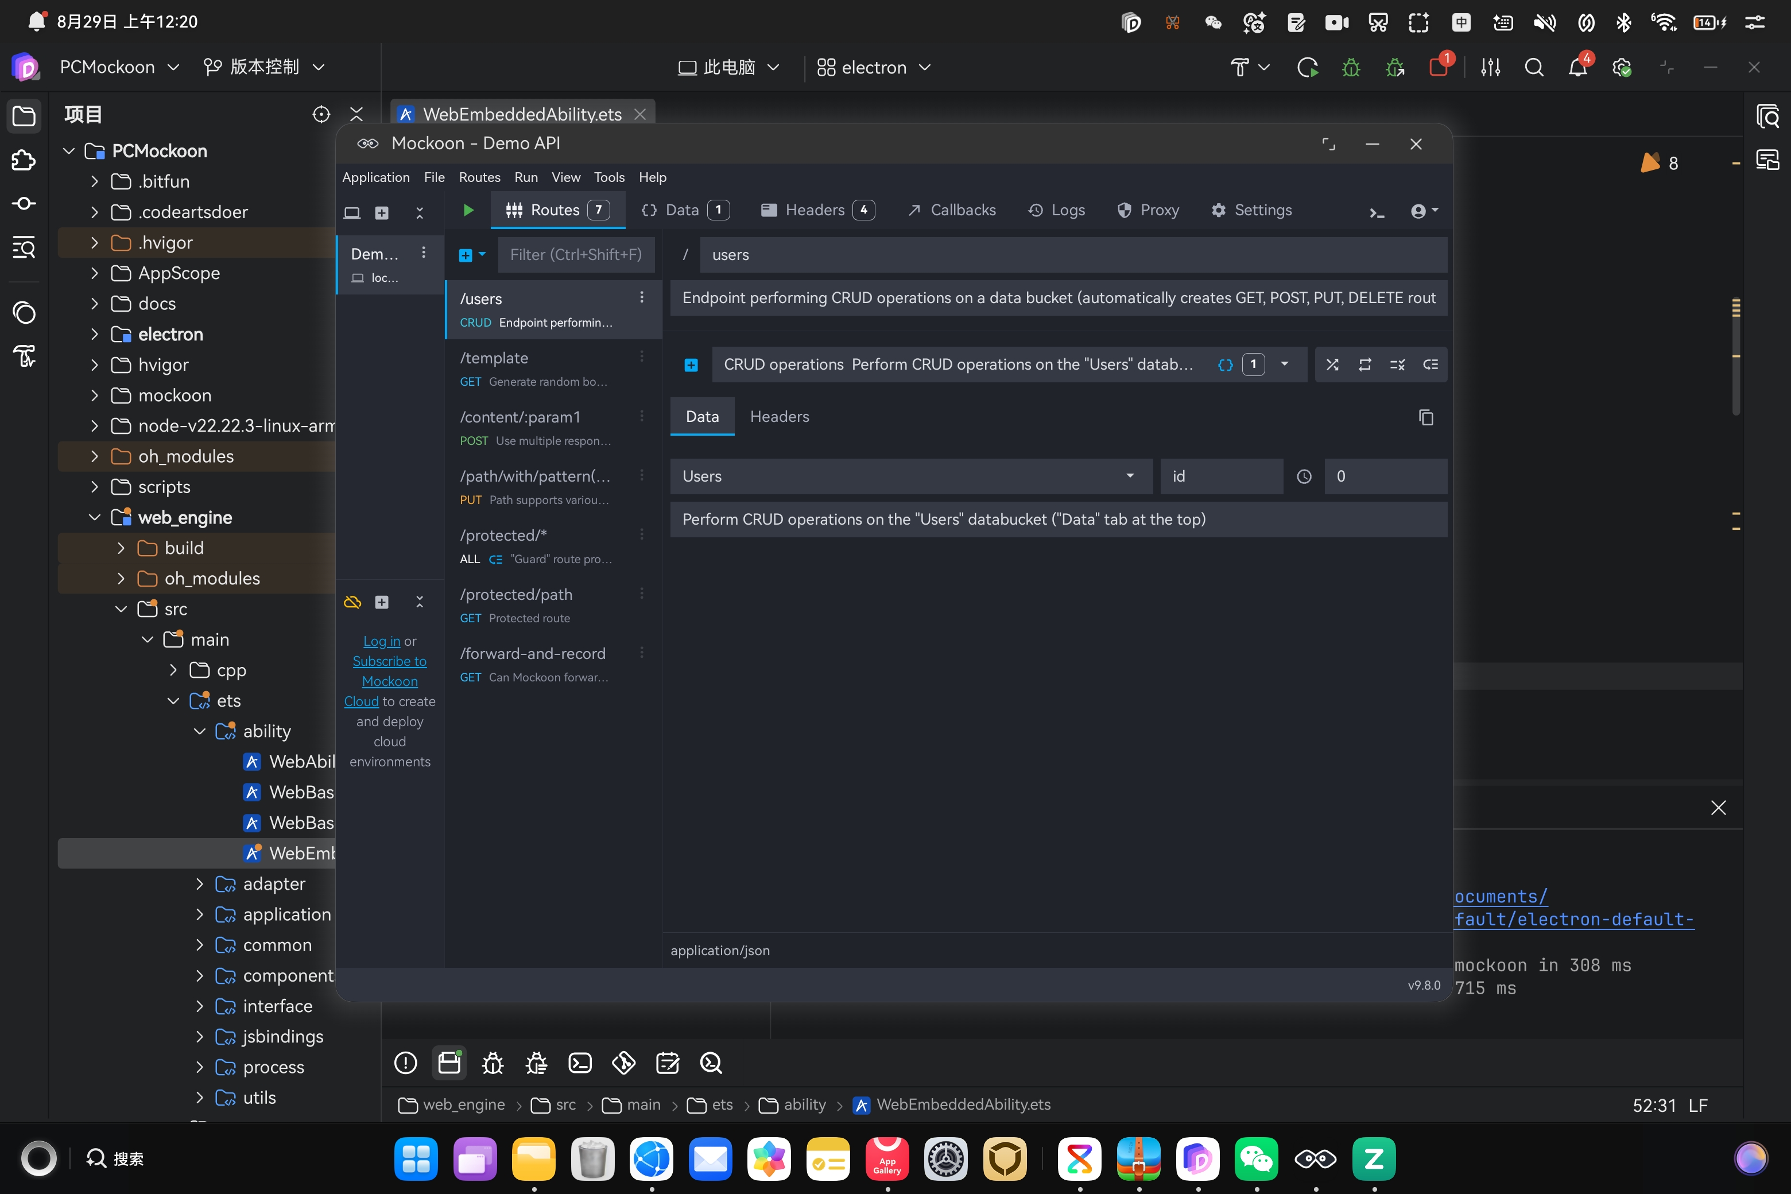This screenshot has width=1791, height=1194.
Task: Open the Mockoon account dropdown
Action: (x=1424, y=211)
